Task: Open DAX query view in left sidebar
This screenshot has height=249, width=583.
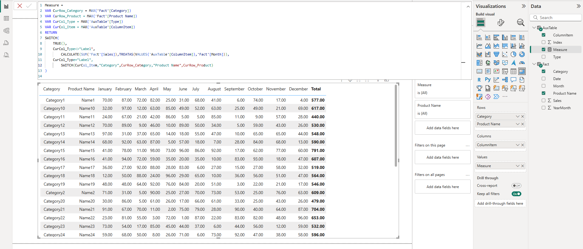Action: tap(6, 43)
